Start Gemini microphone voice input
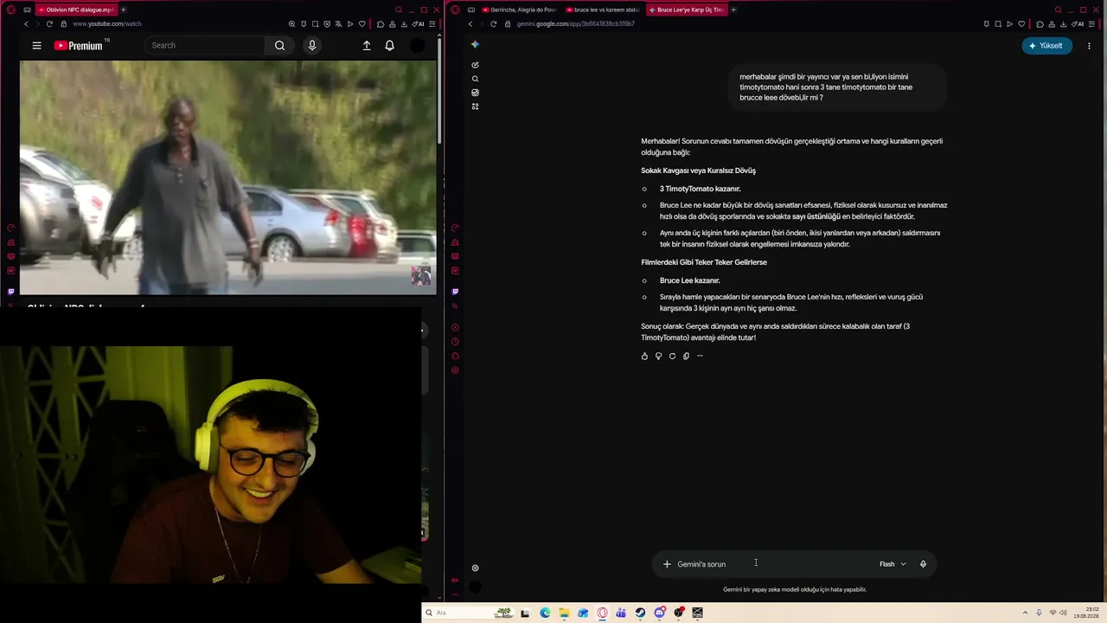 tap(923, 564)
